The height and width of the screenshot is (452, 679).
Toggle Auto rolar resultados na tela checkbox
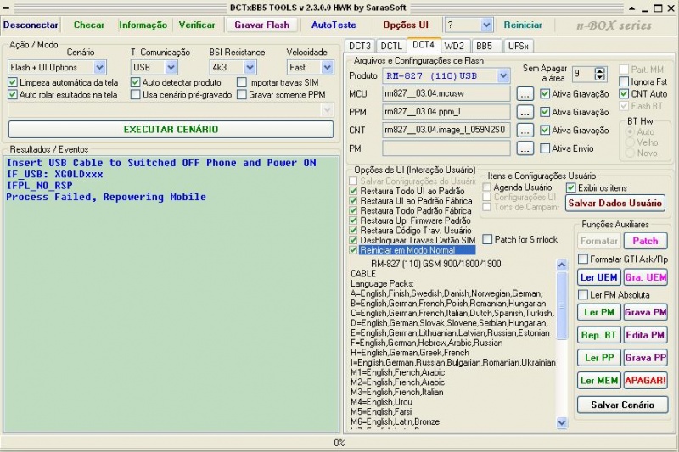13,94
